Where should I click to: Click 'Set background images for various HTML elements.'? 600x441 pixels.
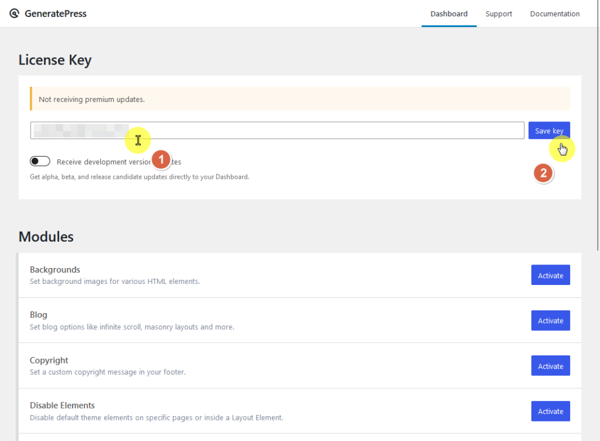point(115,281)
